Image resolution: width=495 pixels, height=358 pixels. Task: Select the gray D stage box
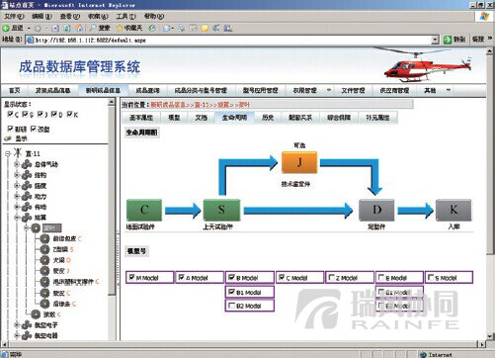(x=376, y=210)
